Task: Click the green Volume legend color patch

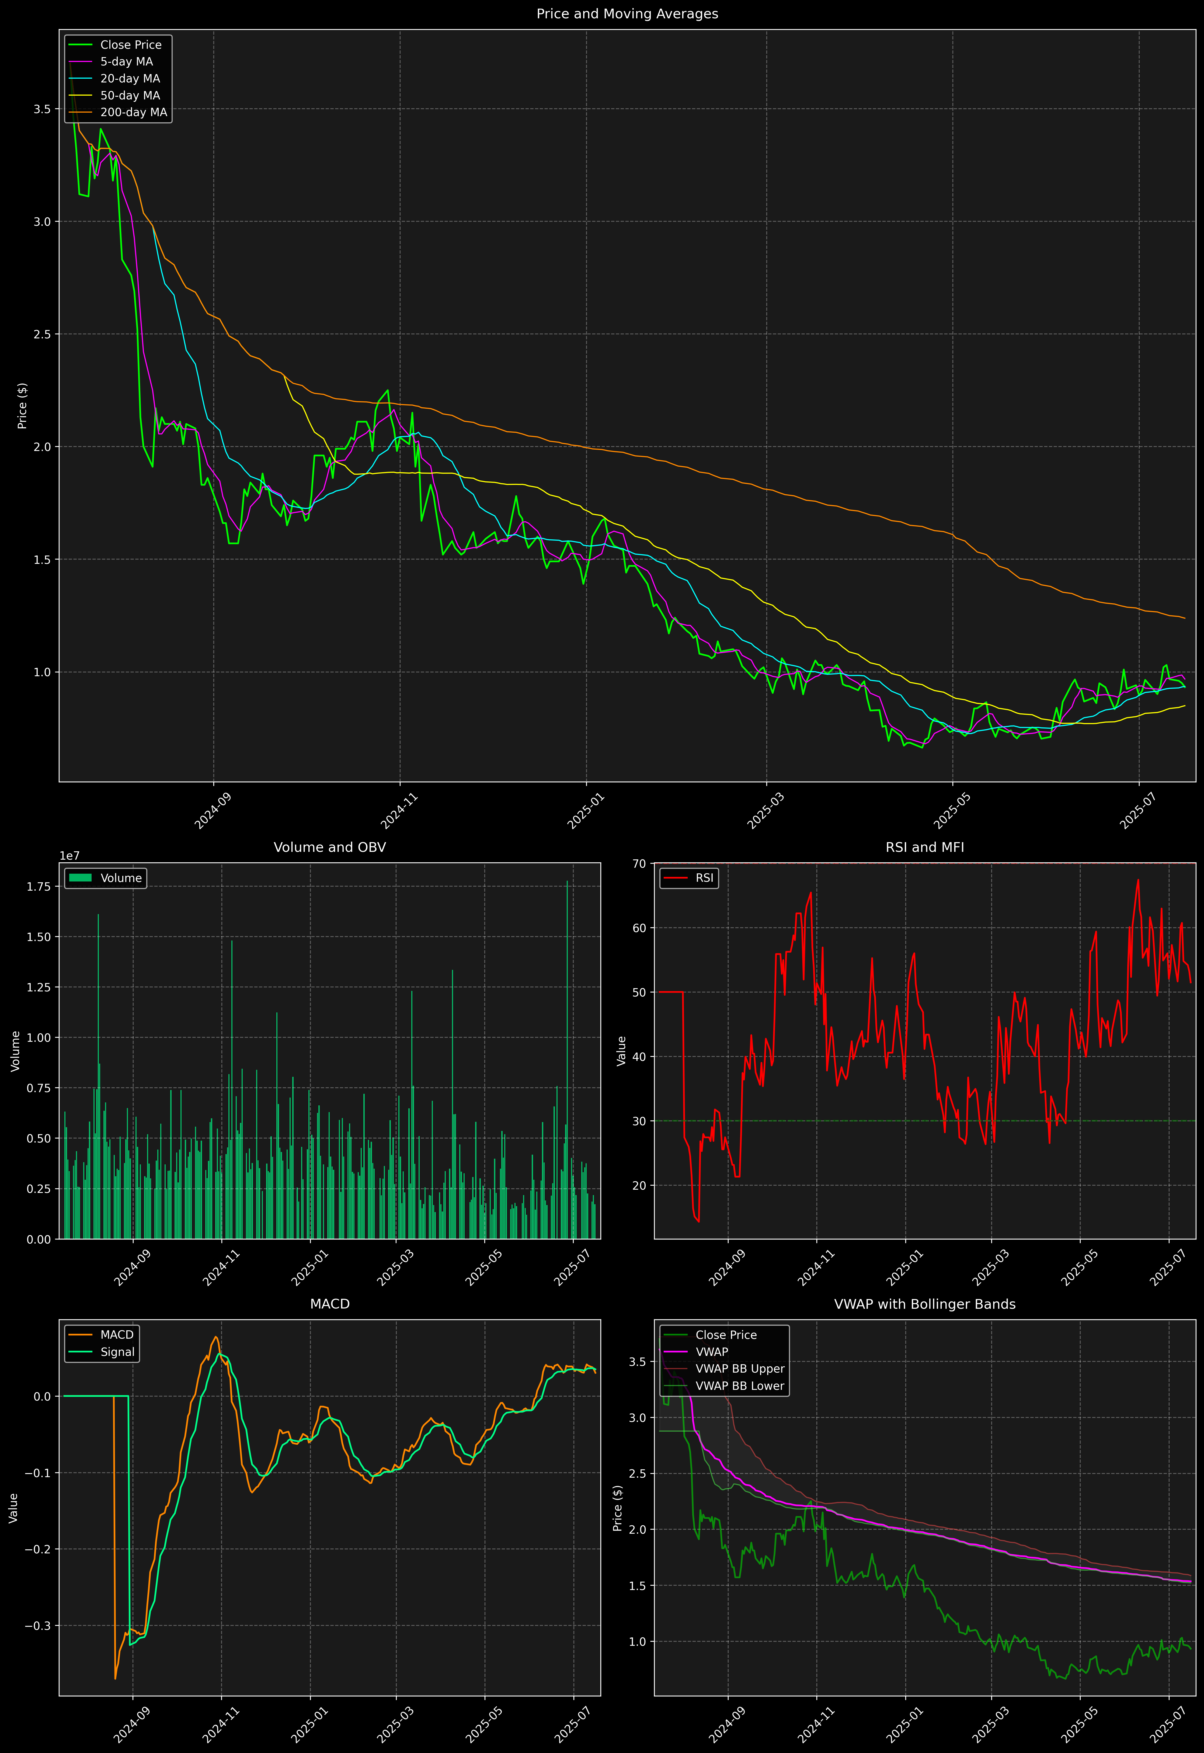Action: [x=80, y=878]
